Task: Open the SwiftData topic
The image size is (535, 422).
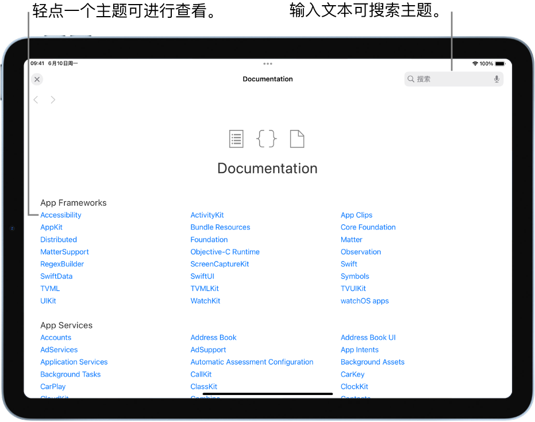Action: (56, 277)
